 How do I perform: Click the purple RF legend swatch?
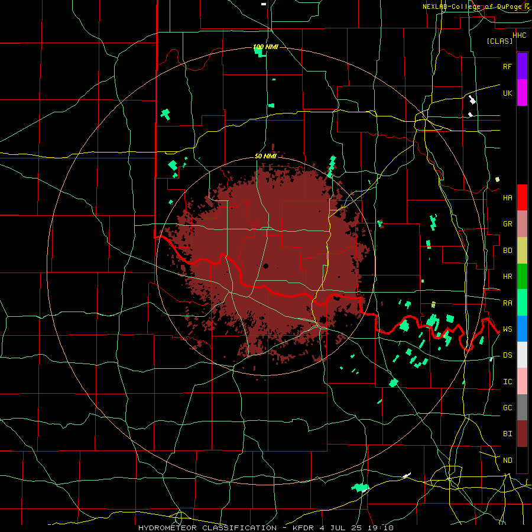(x=522, y=66)
